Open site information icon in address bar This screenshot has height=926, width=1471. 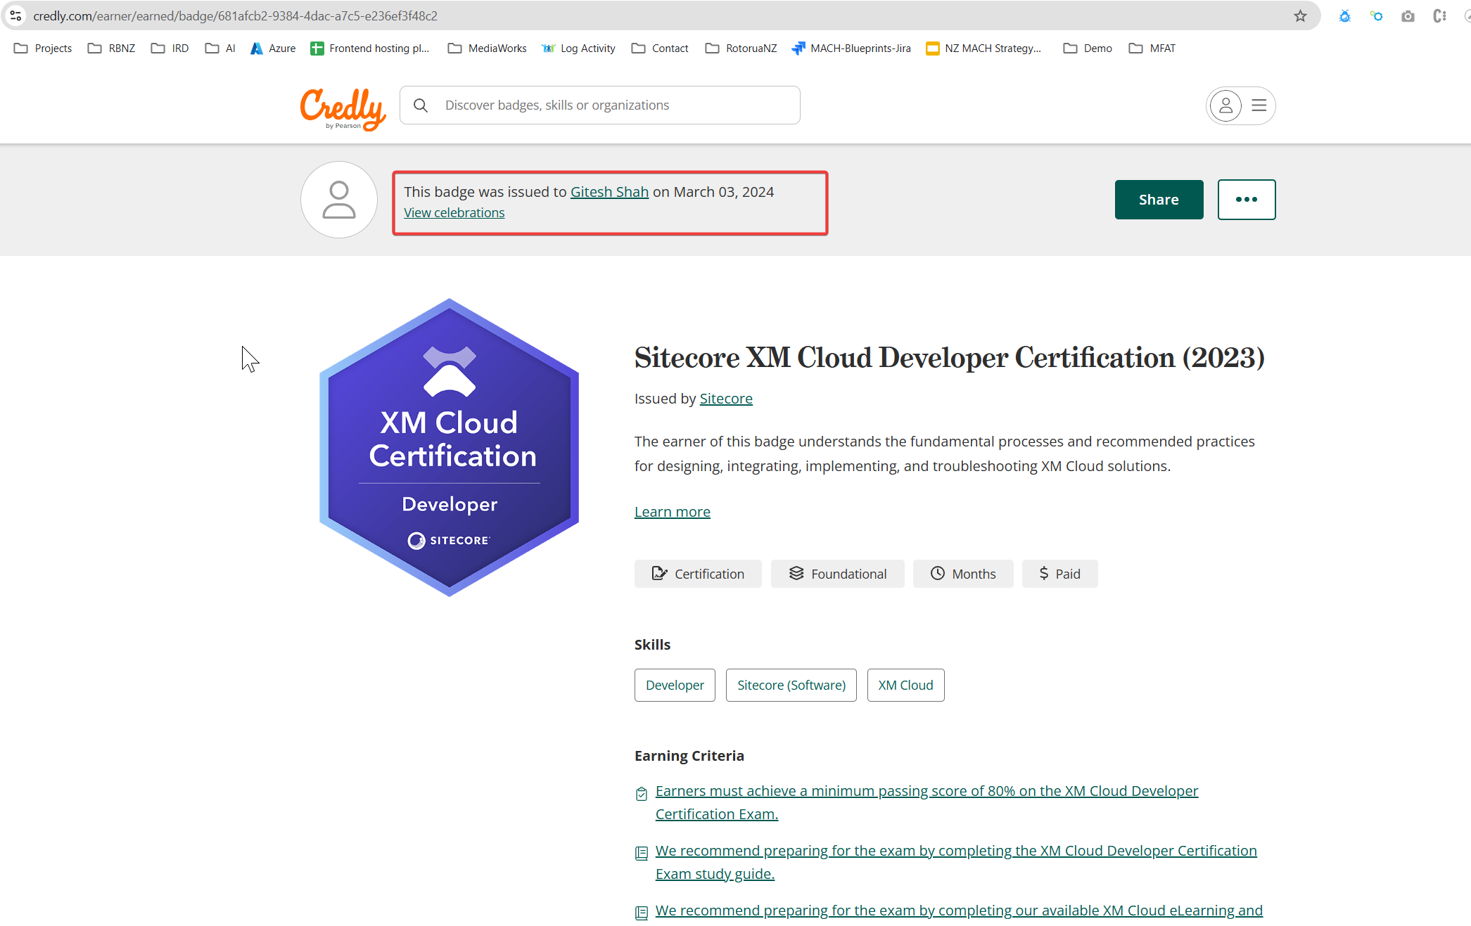click(15, 15)
